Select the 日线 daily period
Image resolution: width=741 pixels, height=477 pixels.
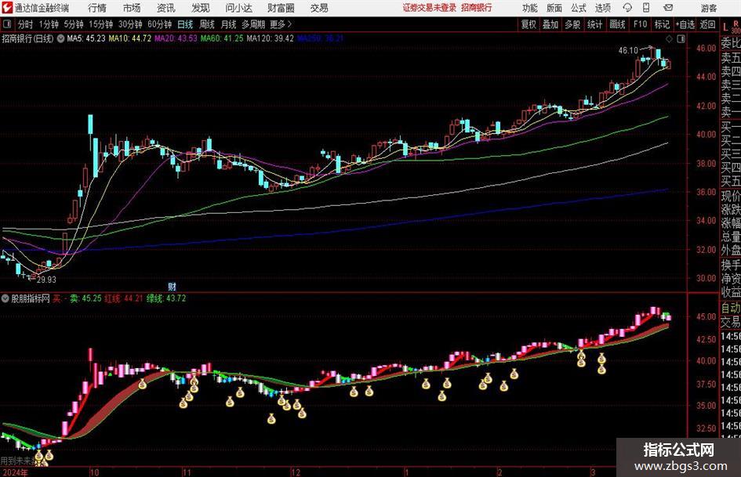(x=185, y=24)
